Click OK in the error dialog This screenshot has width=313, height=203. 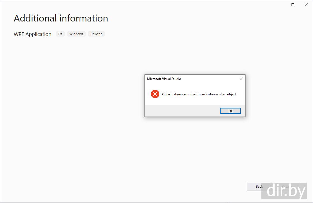point(230,111)
